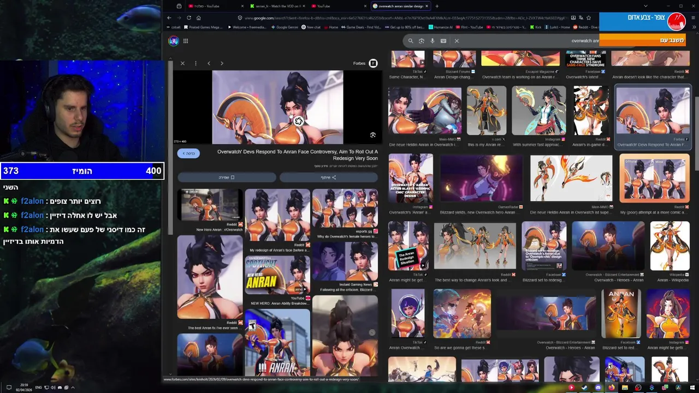Click search by image lens icon
699x393 pixels.
coord(422,41)
